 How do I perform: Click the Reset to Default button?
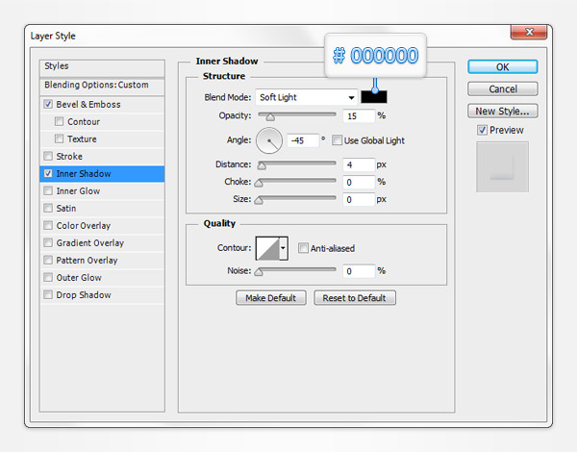click(354, 298)
